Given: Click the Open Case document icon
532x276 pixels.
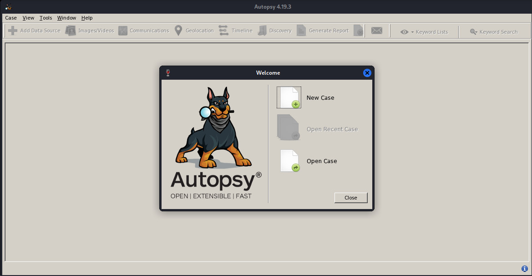Looking at the screenshot, I should (x=290, y=161).
